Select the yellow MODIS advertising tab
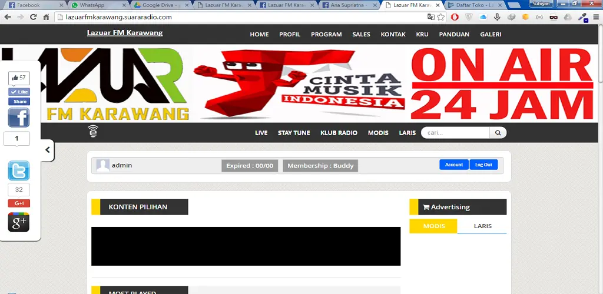Viewport: 603px width, 294px height. pos(433,226)
